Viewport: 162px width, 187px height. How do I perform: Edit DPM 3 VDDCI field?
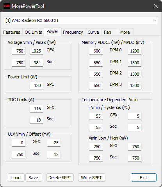(x=96, y=85)
